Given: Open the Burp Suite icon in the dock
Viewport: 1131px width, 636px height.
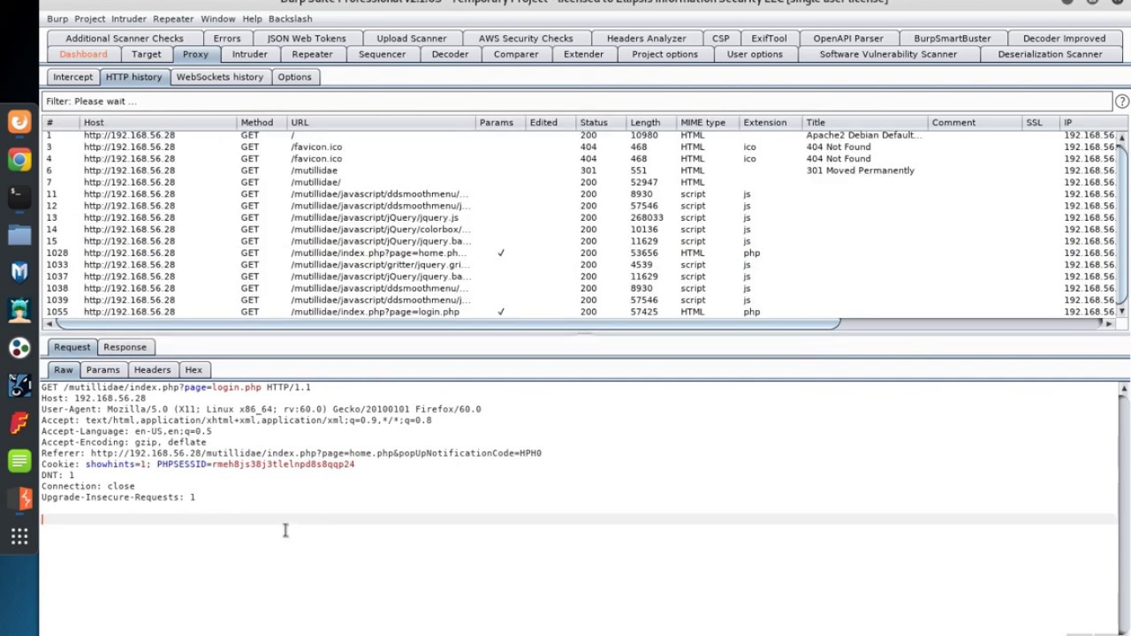Looking at the screenshot, I should (x=19, y=498).
